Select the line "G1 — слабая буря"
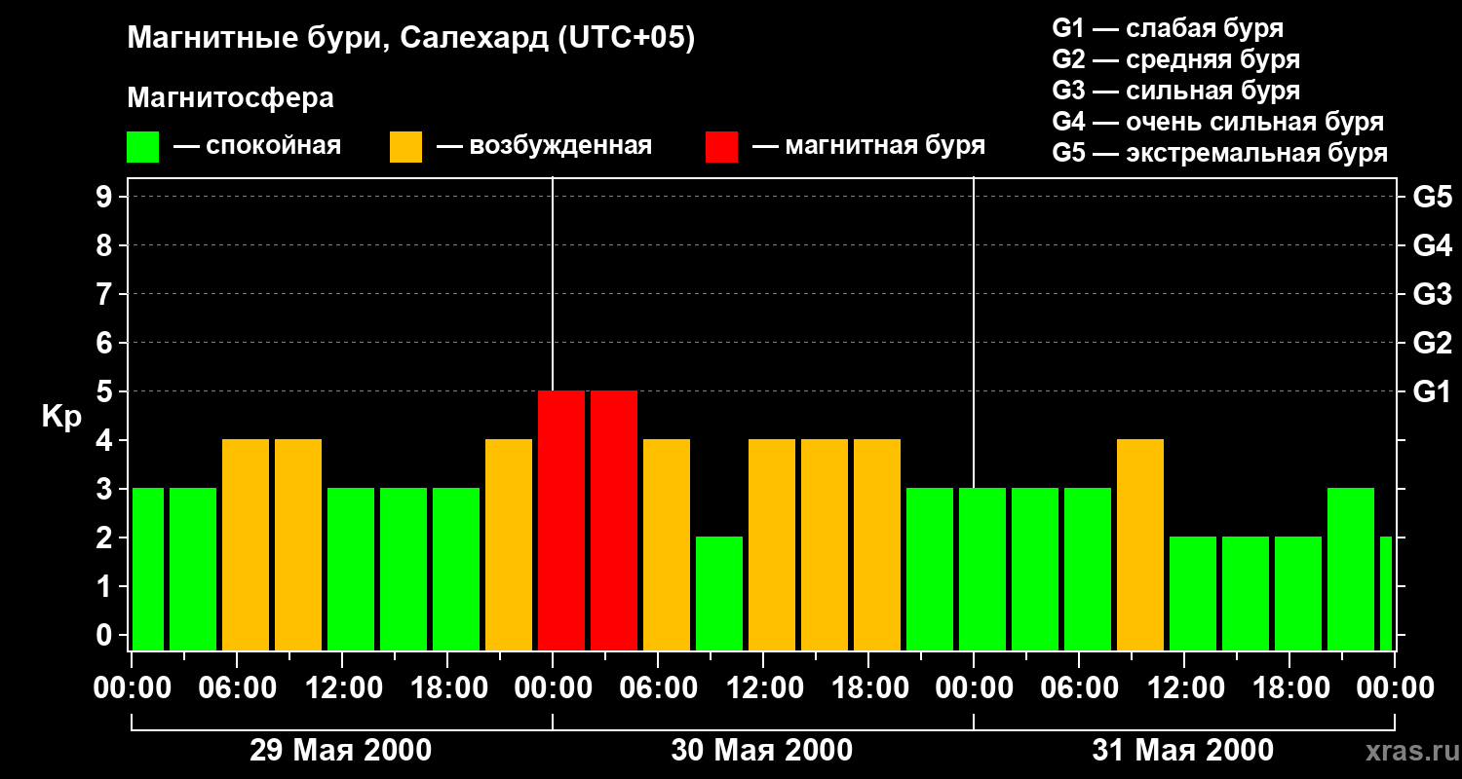This screenshot has width=1462, height=779. click(x=1168, y=28)
